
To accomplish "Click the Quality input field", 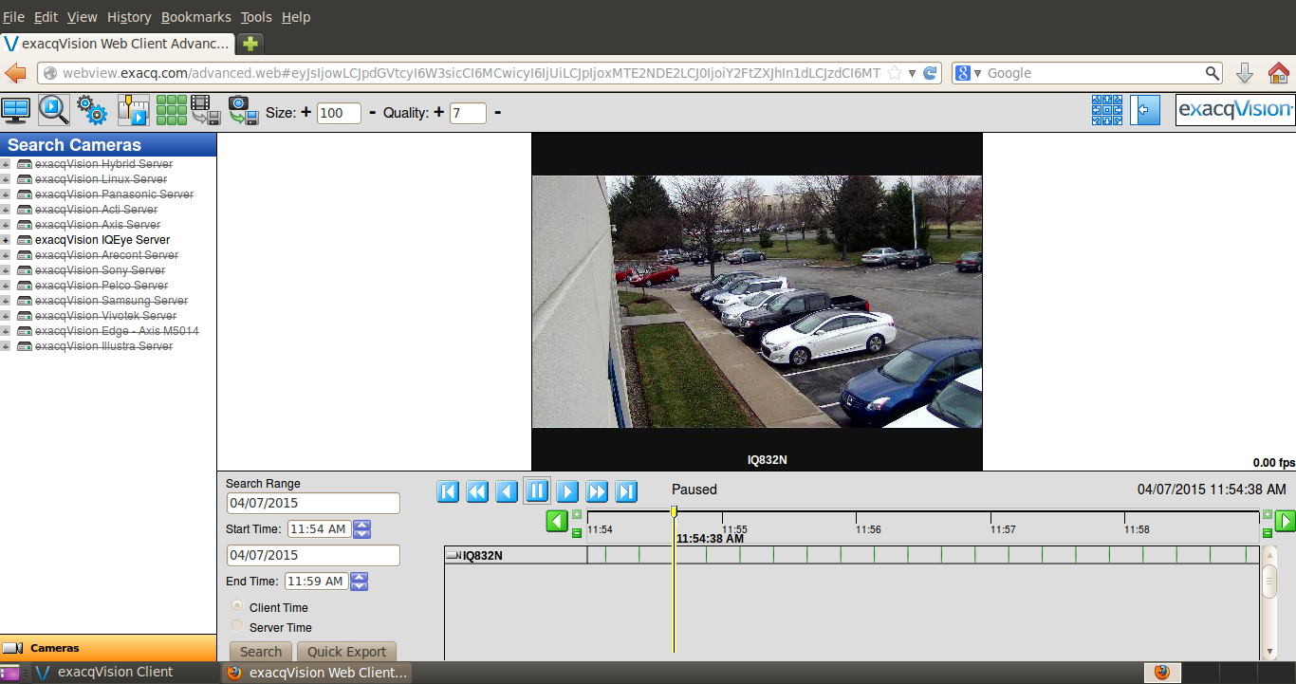I will pos(468,113).
